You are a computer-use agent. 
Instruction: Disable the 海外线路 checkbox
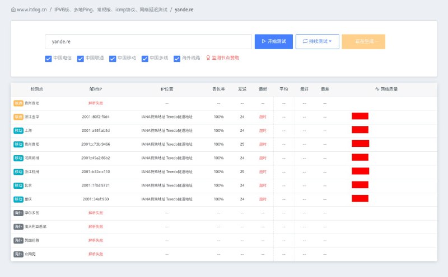[x=177, y=58]
